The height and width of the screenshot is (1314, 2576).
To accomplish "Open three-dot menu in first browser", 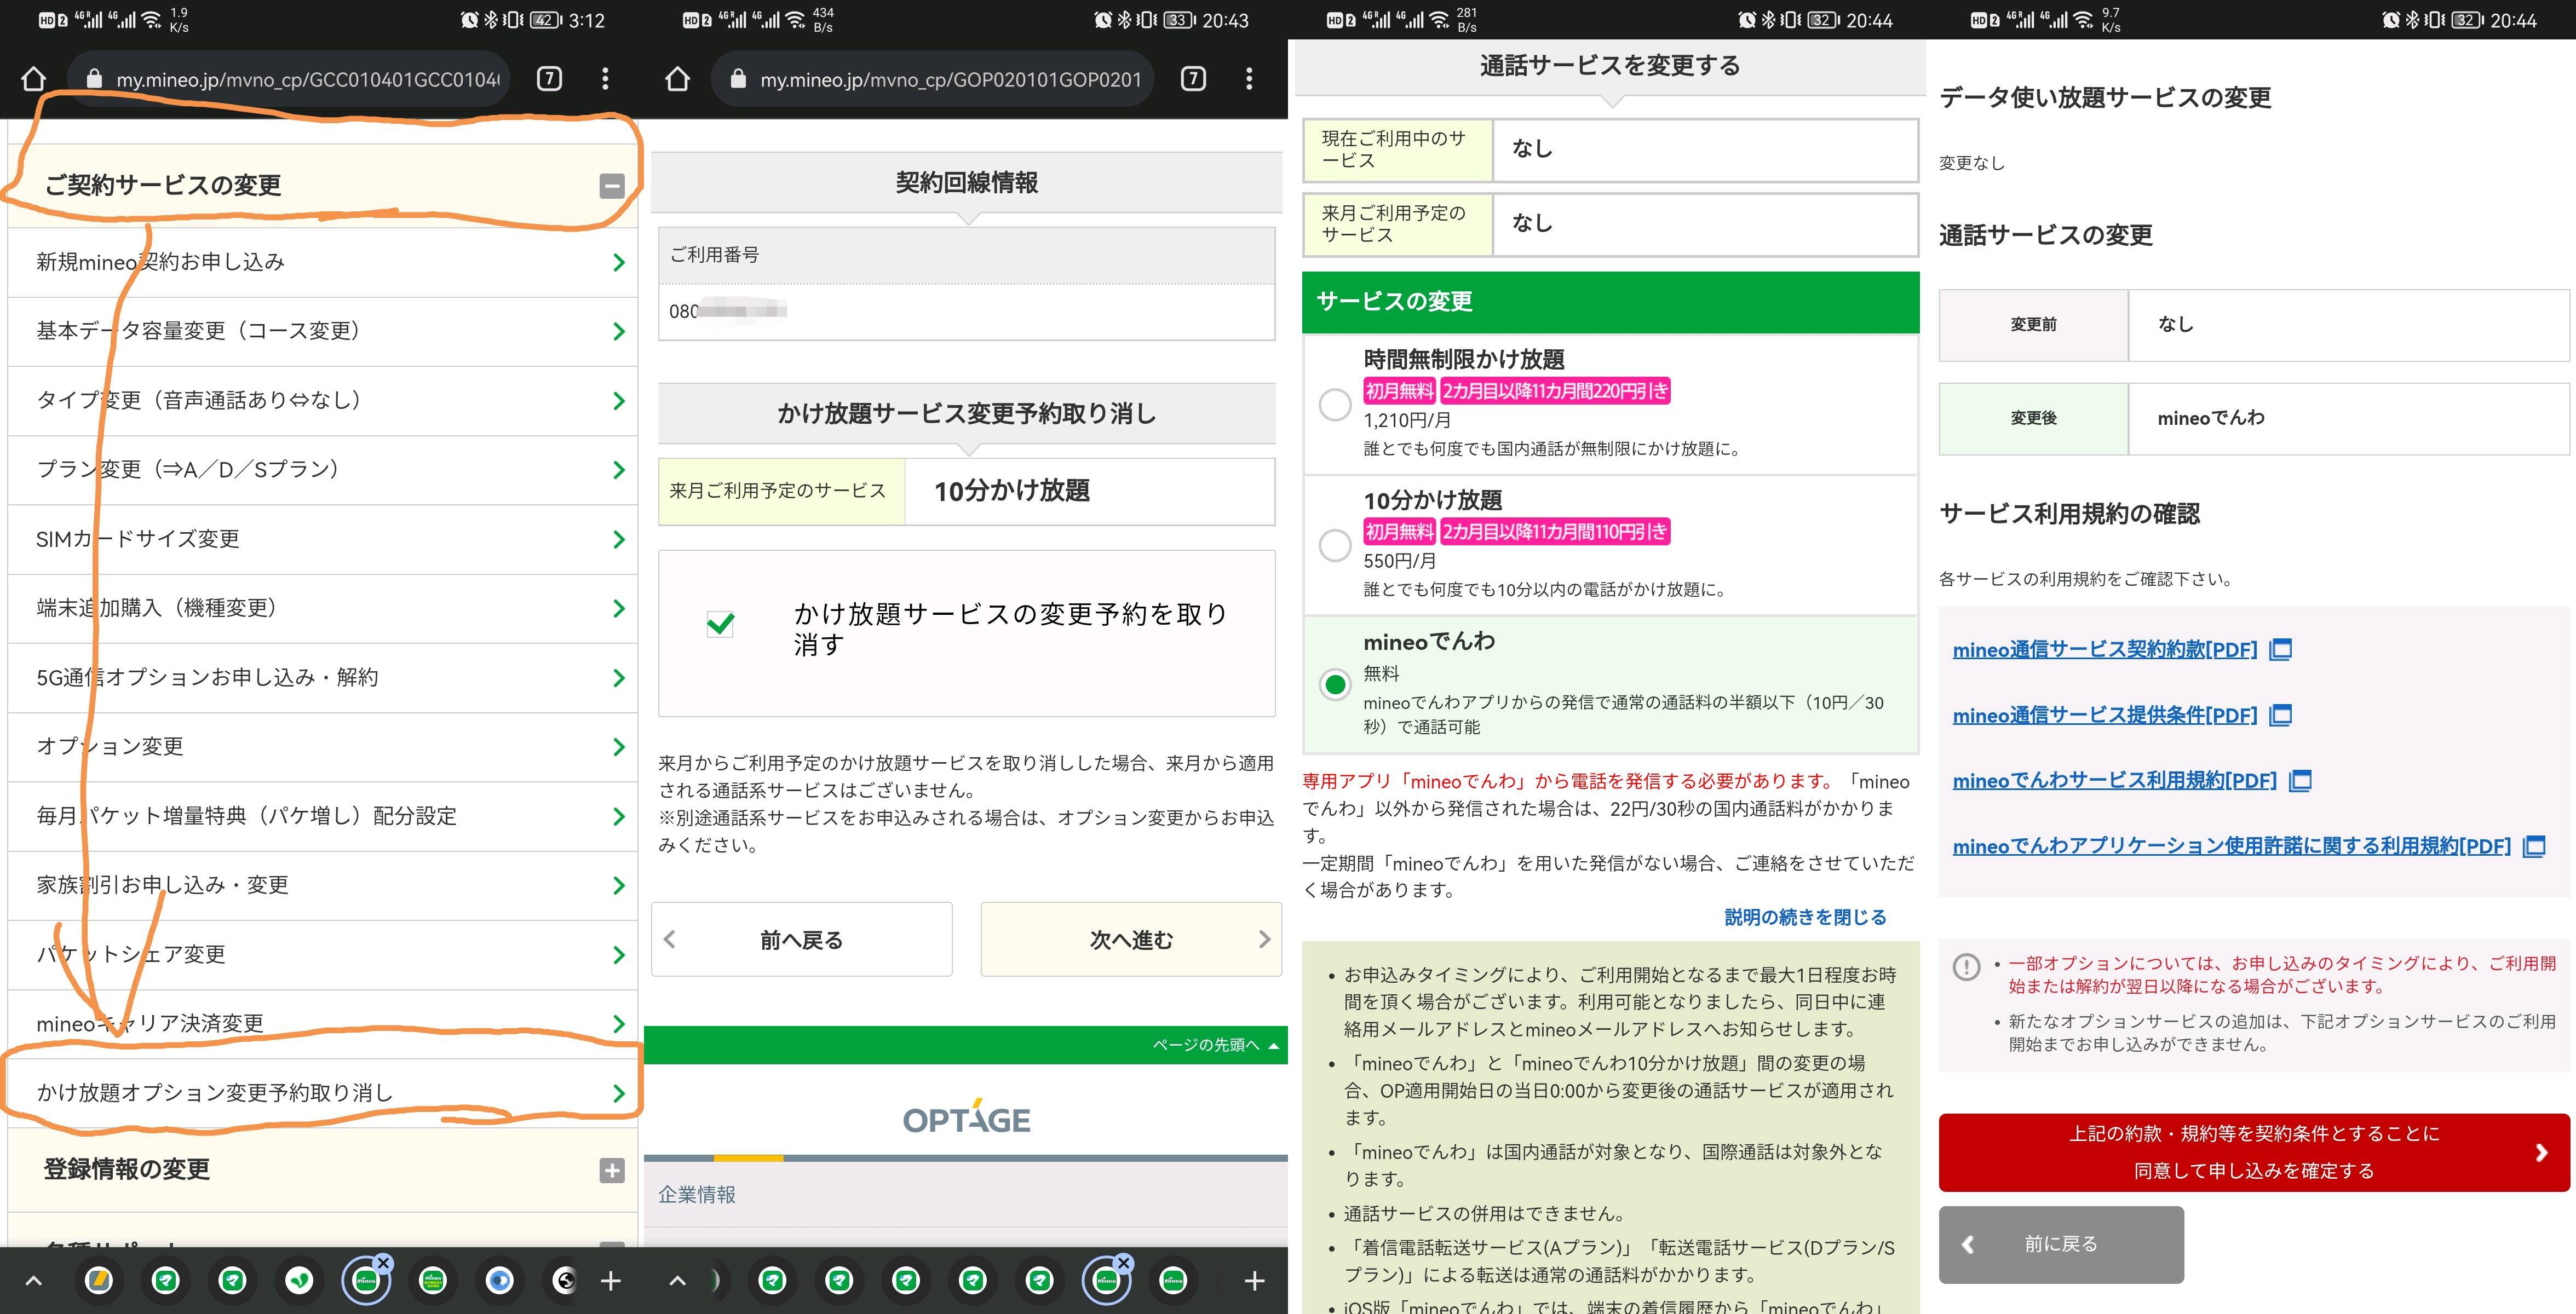I will tap(605, 79).
